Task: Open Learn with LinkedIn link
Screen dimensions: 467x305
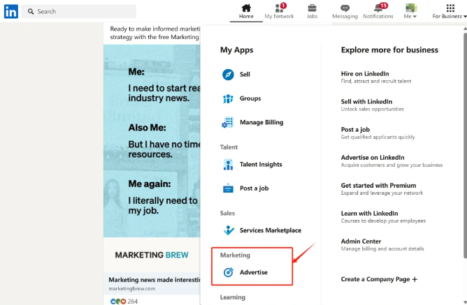Action: 369,214
